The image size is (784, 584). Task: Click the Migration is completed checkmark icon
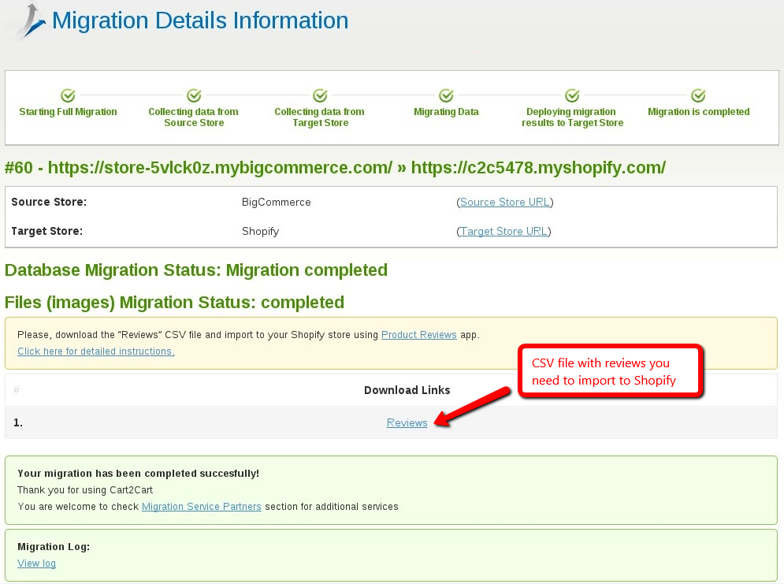pyautogui.click(x=698, y=95)
